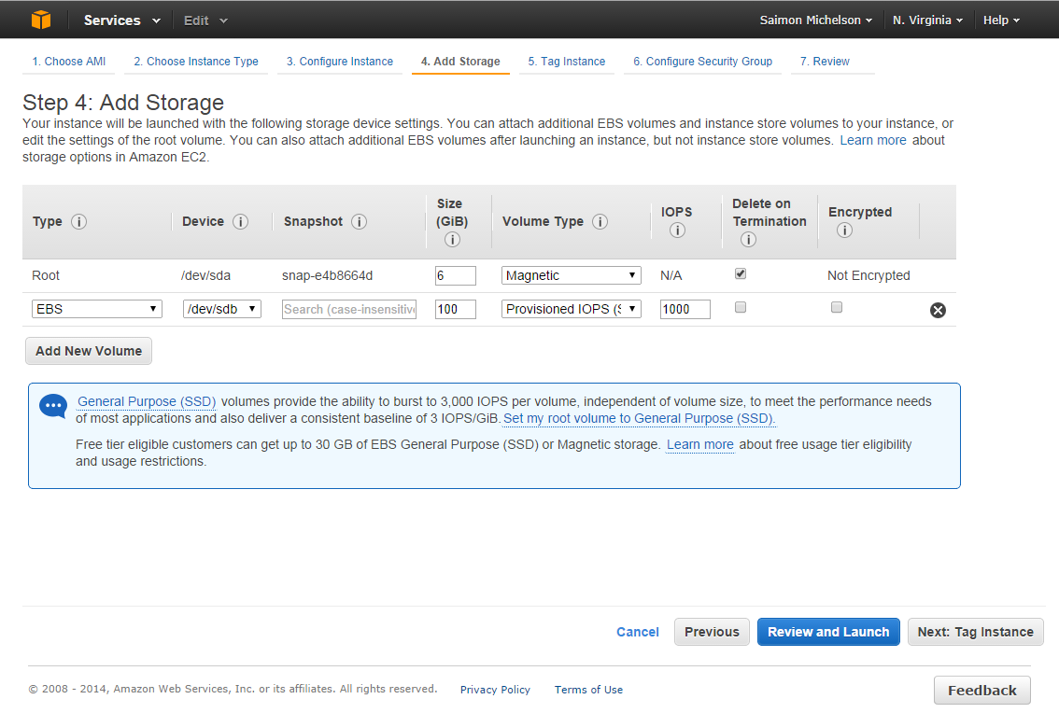Go to 7. Review step
The image size is (1059, 713).
coord(825,62)
